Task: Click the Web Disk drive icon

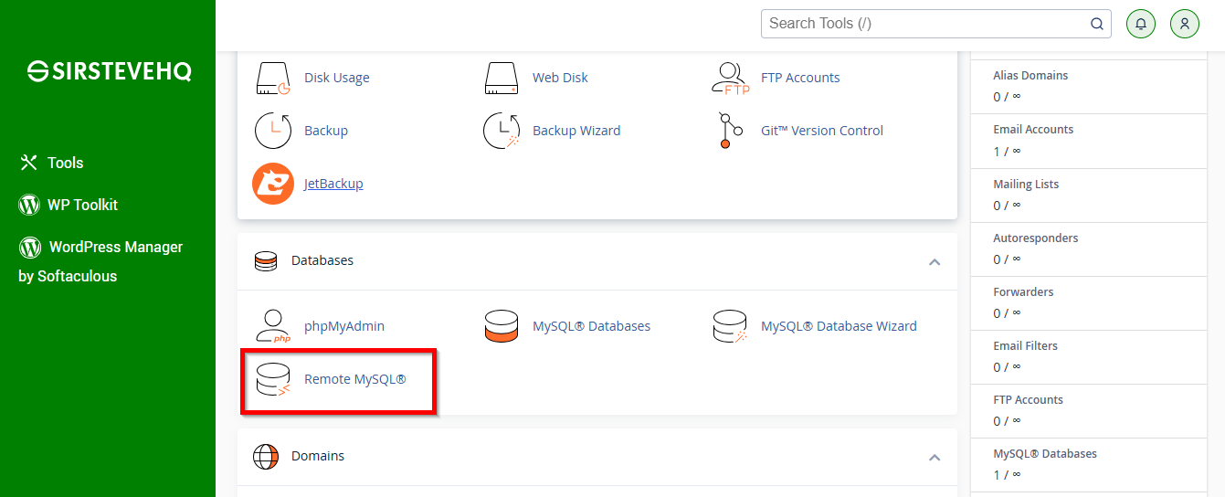Action: click(502, 78)
